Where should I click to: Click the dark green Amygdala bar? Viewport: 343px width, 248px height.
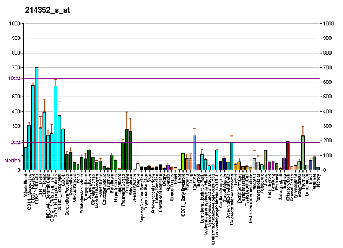pos(127,150)
